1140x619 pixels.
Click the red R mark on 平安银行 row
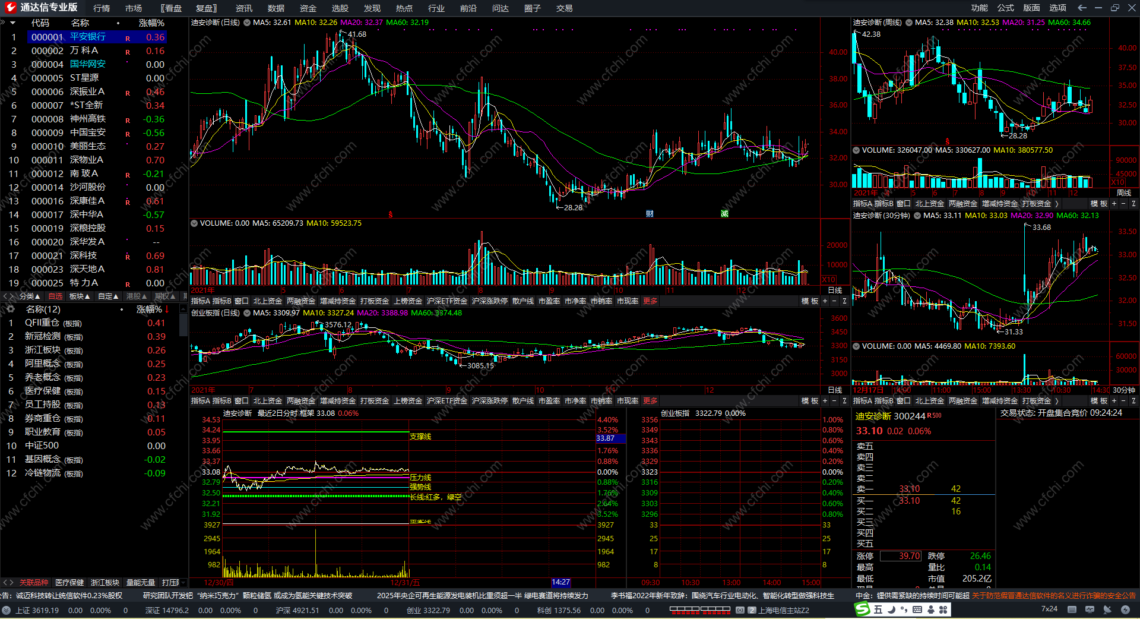tap(128, 39)
